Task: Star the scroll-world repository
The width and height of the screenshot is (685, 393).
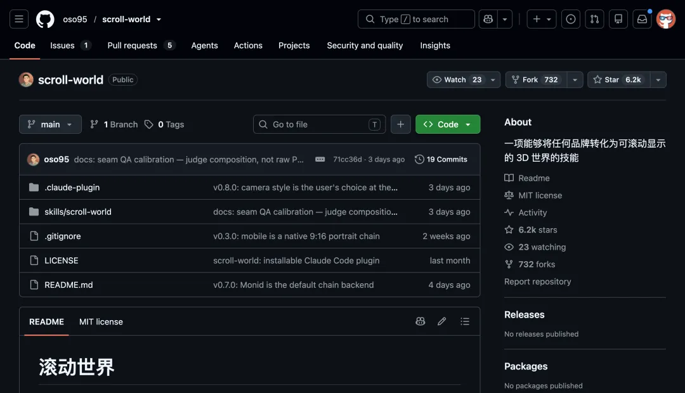Action: [618, 79]
